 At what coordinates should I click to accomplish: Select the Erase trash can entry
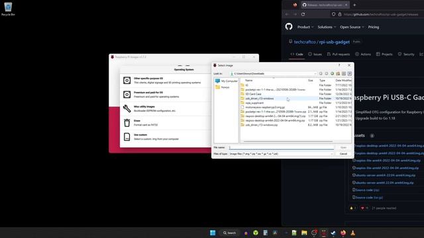[x=166, y=123]
